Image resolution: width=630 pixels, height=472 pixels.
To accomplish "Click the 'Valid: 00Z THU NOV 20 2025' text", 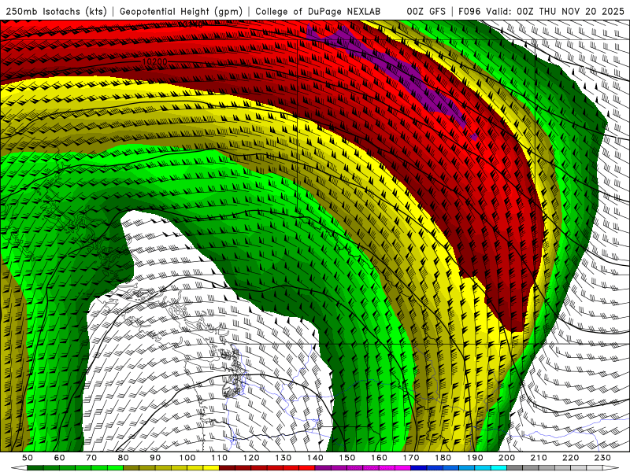I will point(555,12).
